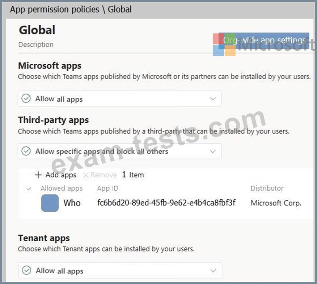317x284 pixels.
Task: Open the Microsoft apps permission dropdown
Action: pyautogui.click(x=120, y=99)
